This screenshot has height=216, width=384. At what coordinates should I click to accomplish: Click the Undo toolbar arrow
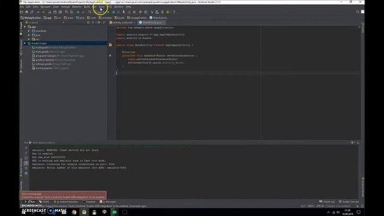(38, 12)
